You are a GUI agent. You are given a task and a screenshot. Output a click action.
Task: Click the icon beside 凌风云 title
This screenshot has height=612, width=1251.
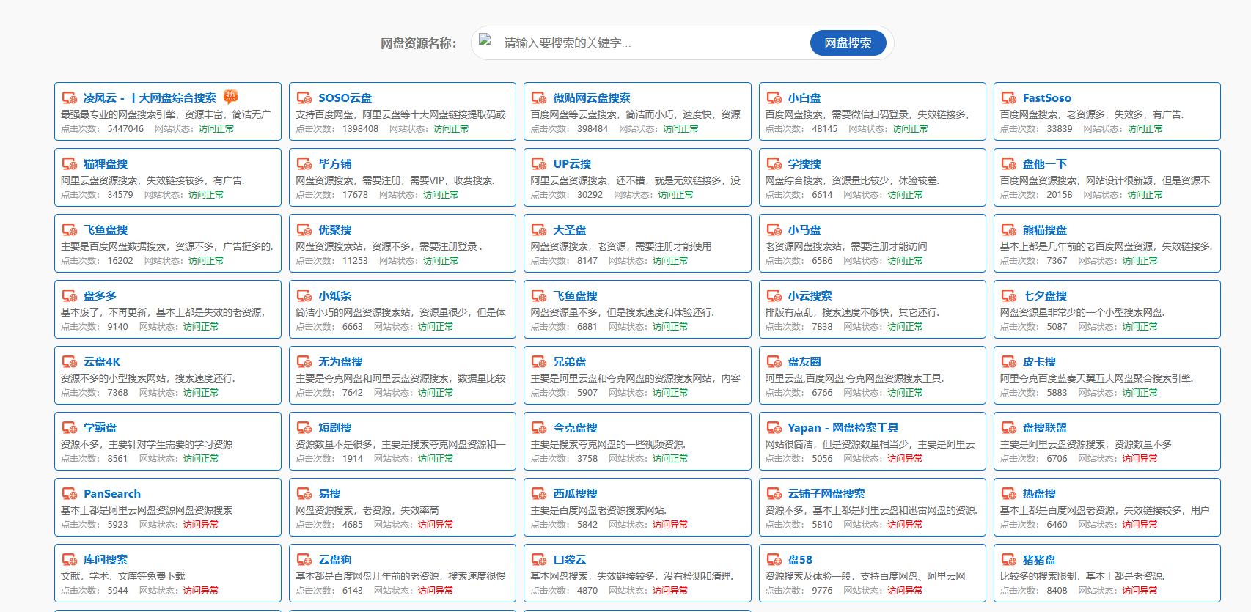70,97
